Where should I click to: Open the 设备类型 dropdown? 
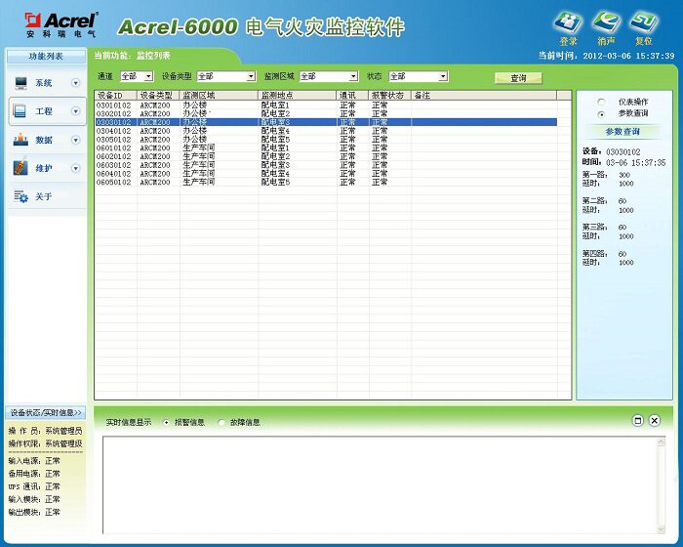(x=251, y=76)
